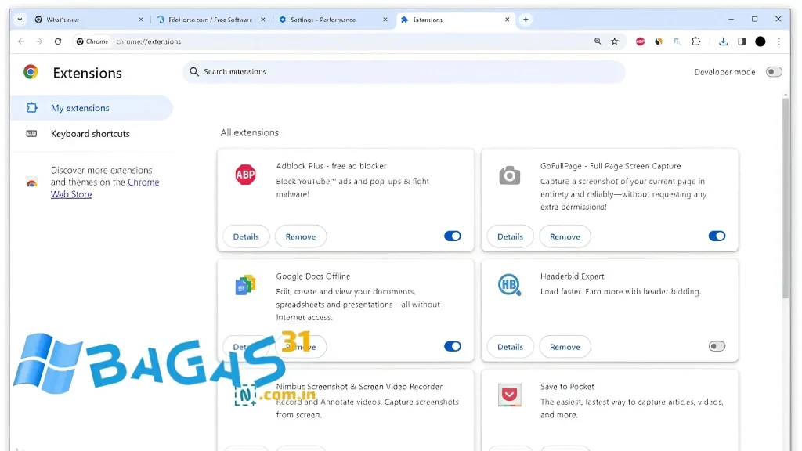Open the profile avatar menu
Viewport: 802px width, 451px height.
tap(760, 41)
